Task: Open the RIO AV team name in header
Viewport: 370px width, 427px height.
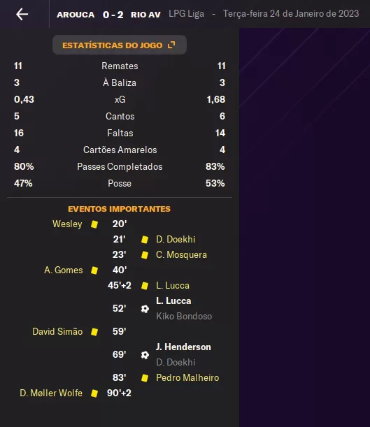Action: (145, 15)
